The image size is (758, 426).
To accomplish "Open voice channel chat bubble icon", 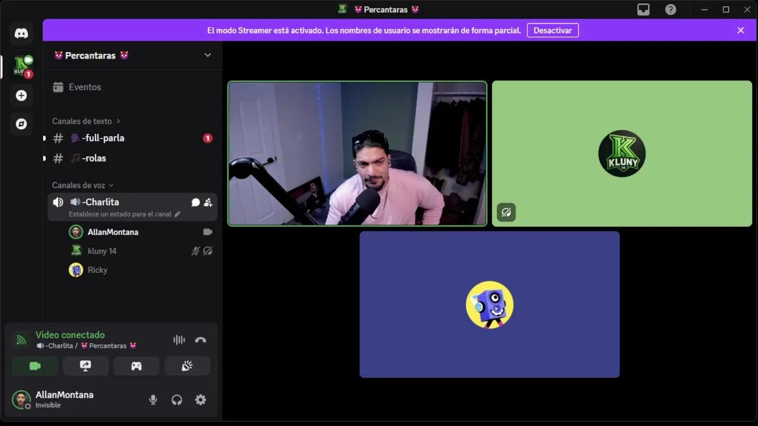I will (x=195, y=202).
